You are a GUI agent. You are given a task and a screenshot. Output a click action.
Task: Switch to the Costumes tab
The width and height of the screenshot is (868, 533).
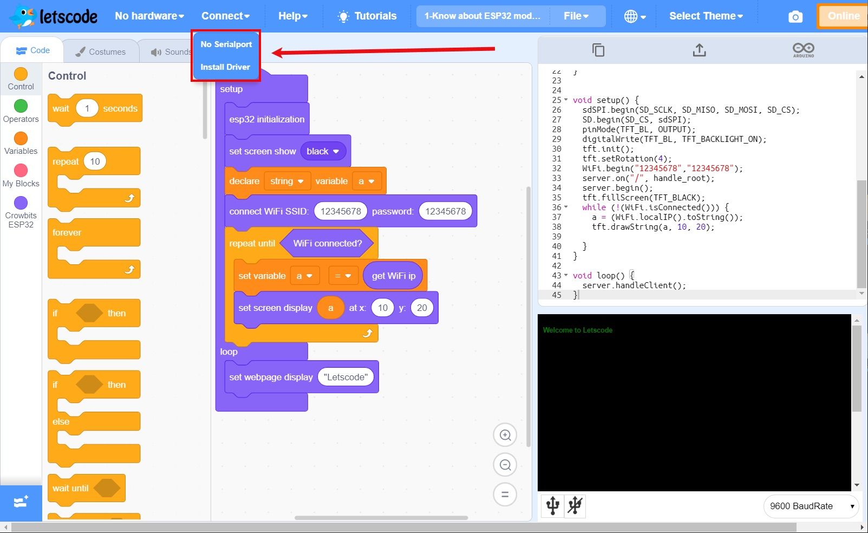(102, 51)
